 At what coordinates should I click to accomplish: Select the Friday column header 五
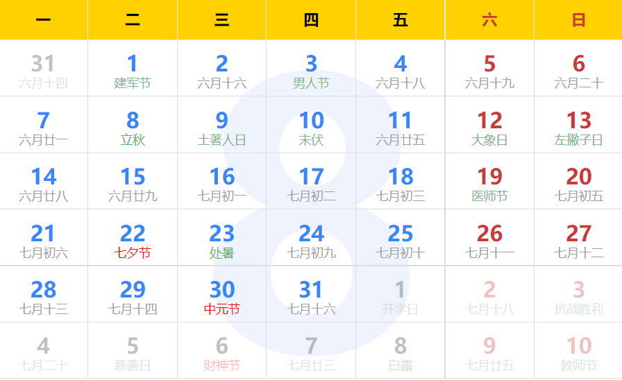tap(401, 20)
